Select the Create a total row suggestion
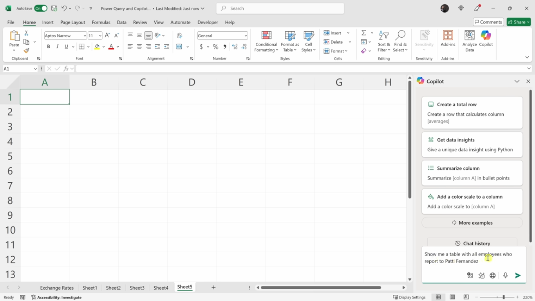Screen dimensions: 535x301 [472, 112]
